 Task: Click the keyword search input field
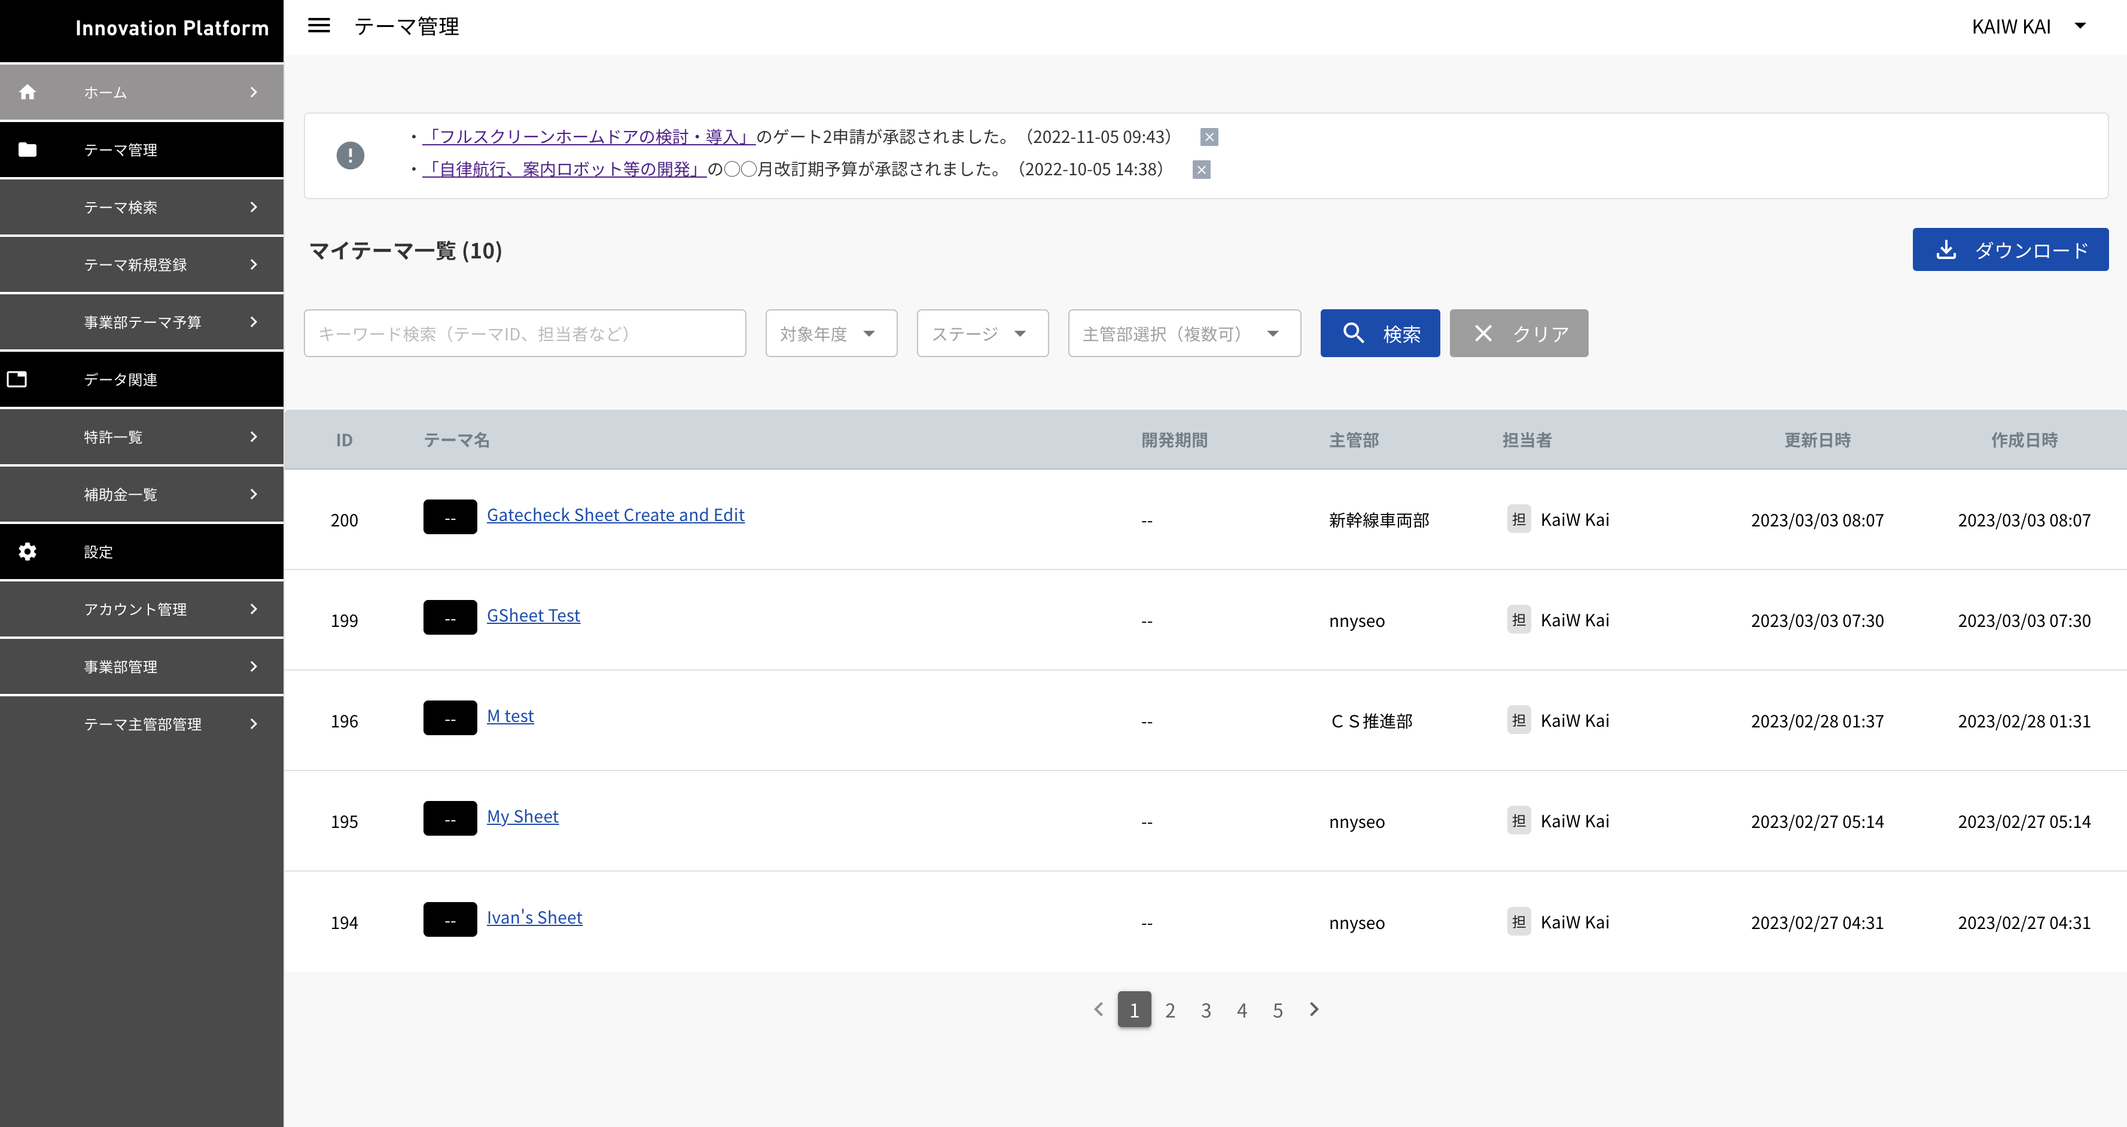525,334
